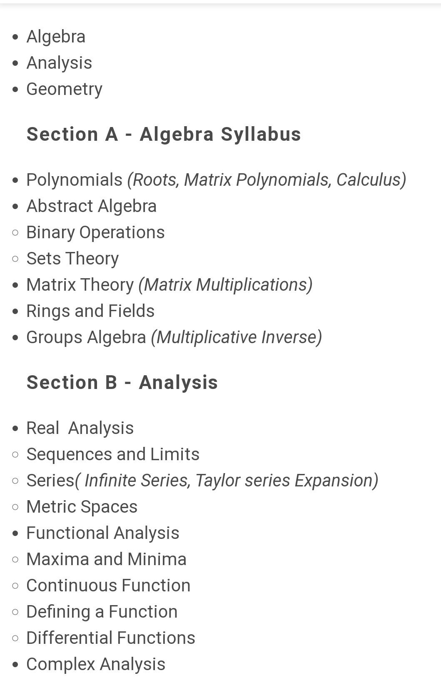Tap the Real Analysis bullet item
Screen dimensions: 441x678
coord(80,428)
